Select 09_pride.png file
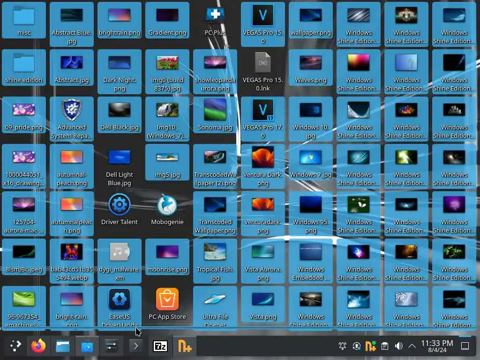Image resolution: width=480 pixels, height=360 pixels. tap(24, 115)
